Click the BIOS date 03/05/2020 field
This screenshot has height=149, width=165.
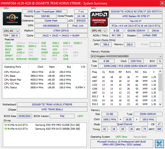[24, 116]
